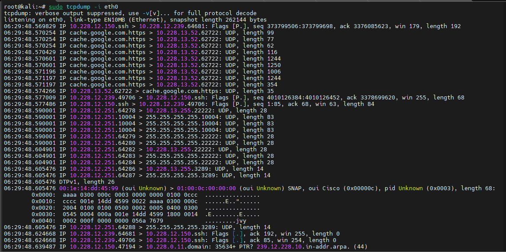Click the UDP length 1250 value
The height and width of the screenshot is (252, 506).
point(262,65)
